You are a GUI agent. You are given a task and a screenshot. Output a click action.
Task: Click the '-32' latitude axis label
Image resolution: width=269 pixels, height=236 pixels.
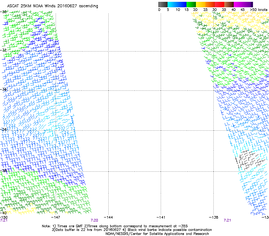[3, 50]
